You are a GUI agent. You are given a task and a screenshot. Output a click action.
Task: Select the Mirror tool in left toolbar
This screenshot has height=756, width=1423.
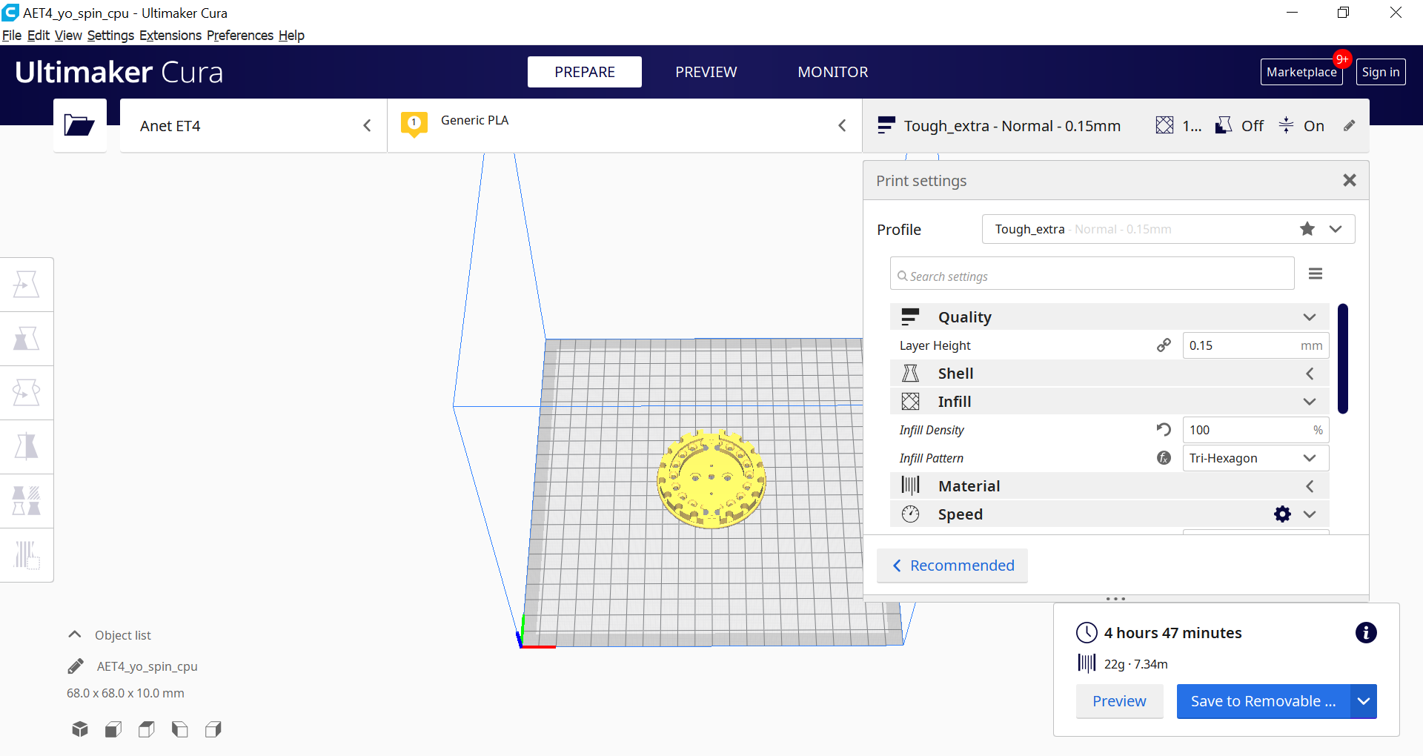[27, 447]
